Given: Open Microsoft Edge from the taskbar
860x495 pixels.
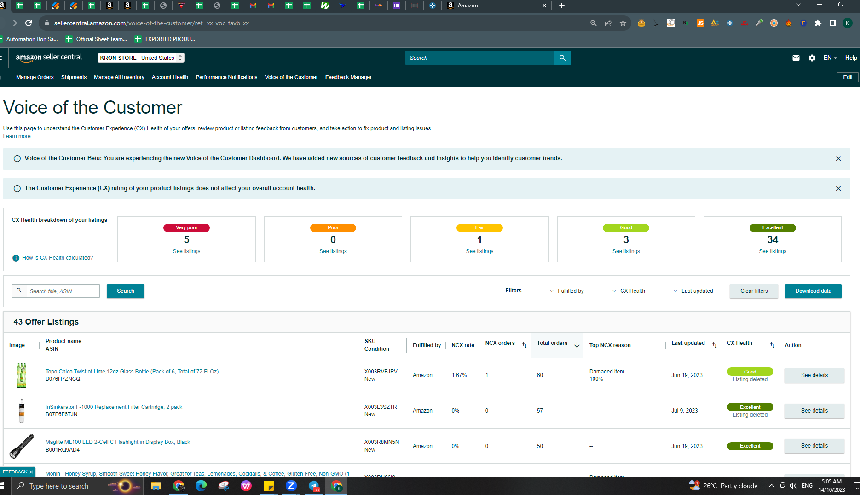Looking at the screenshot, I should tap(201, 486).
